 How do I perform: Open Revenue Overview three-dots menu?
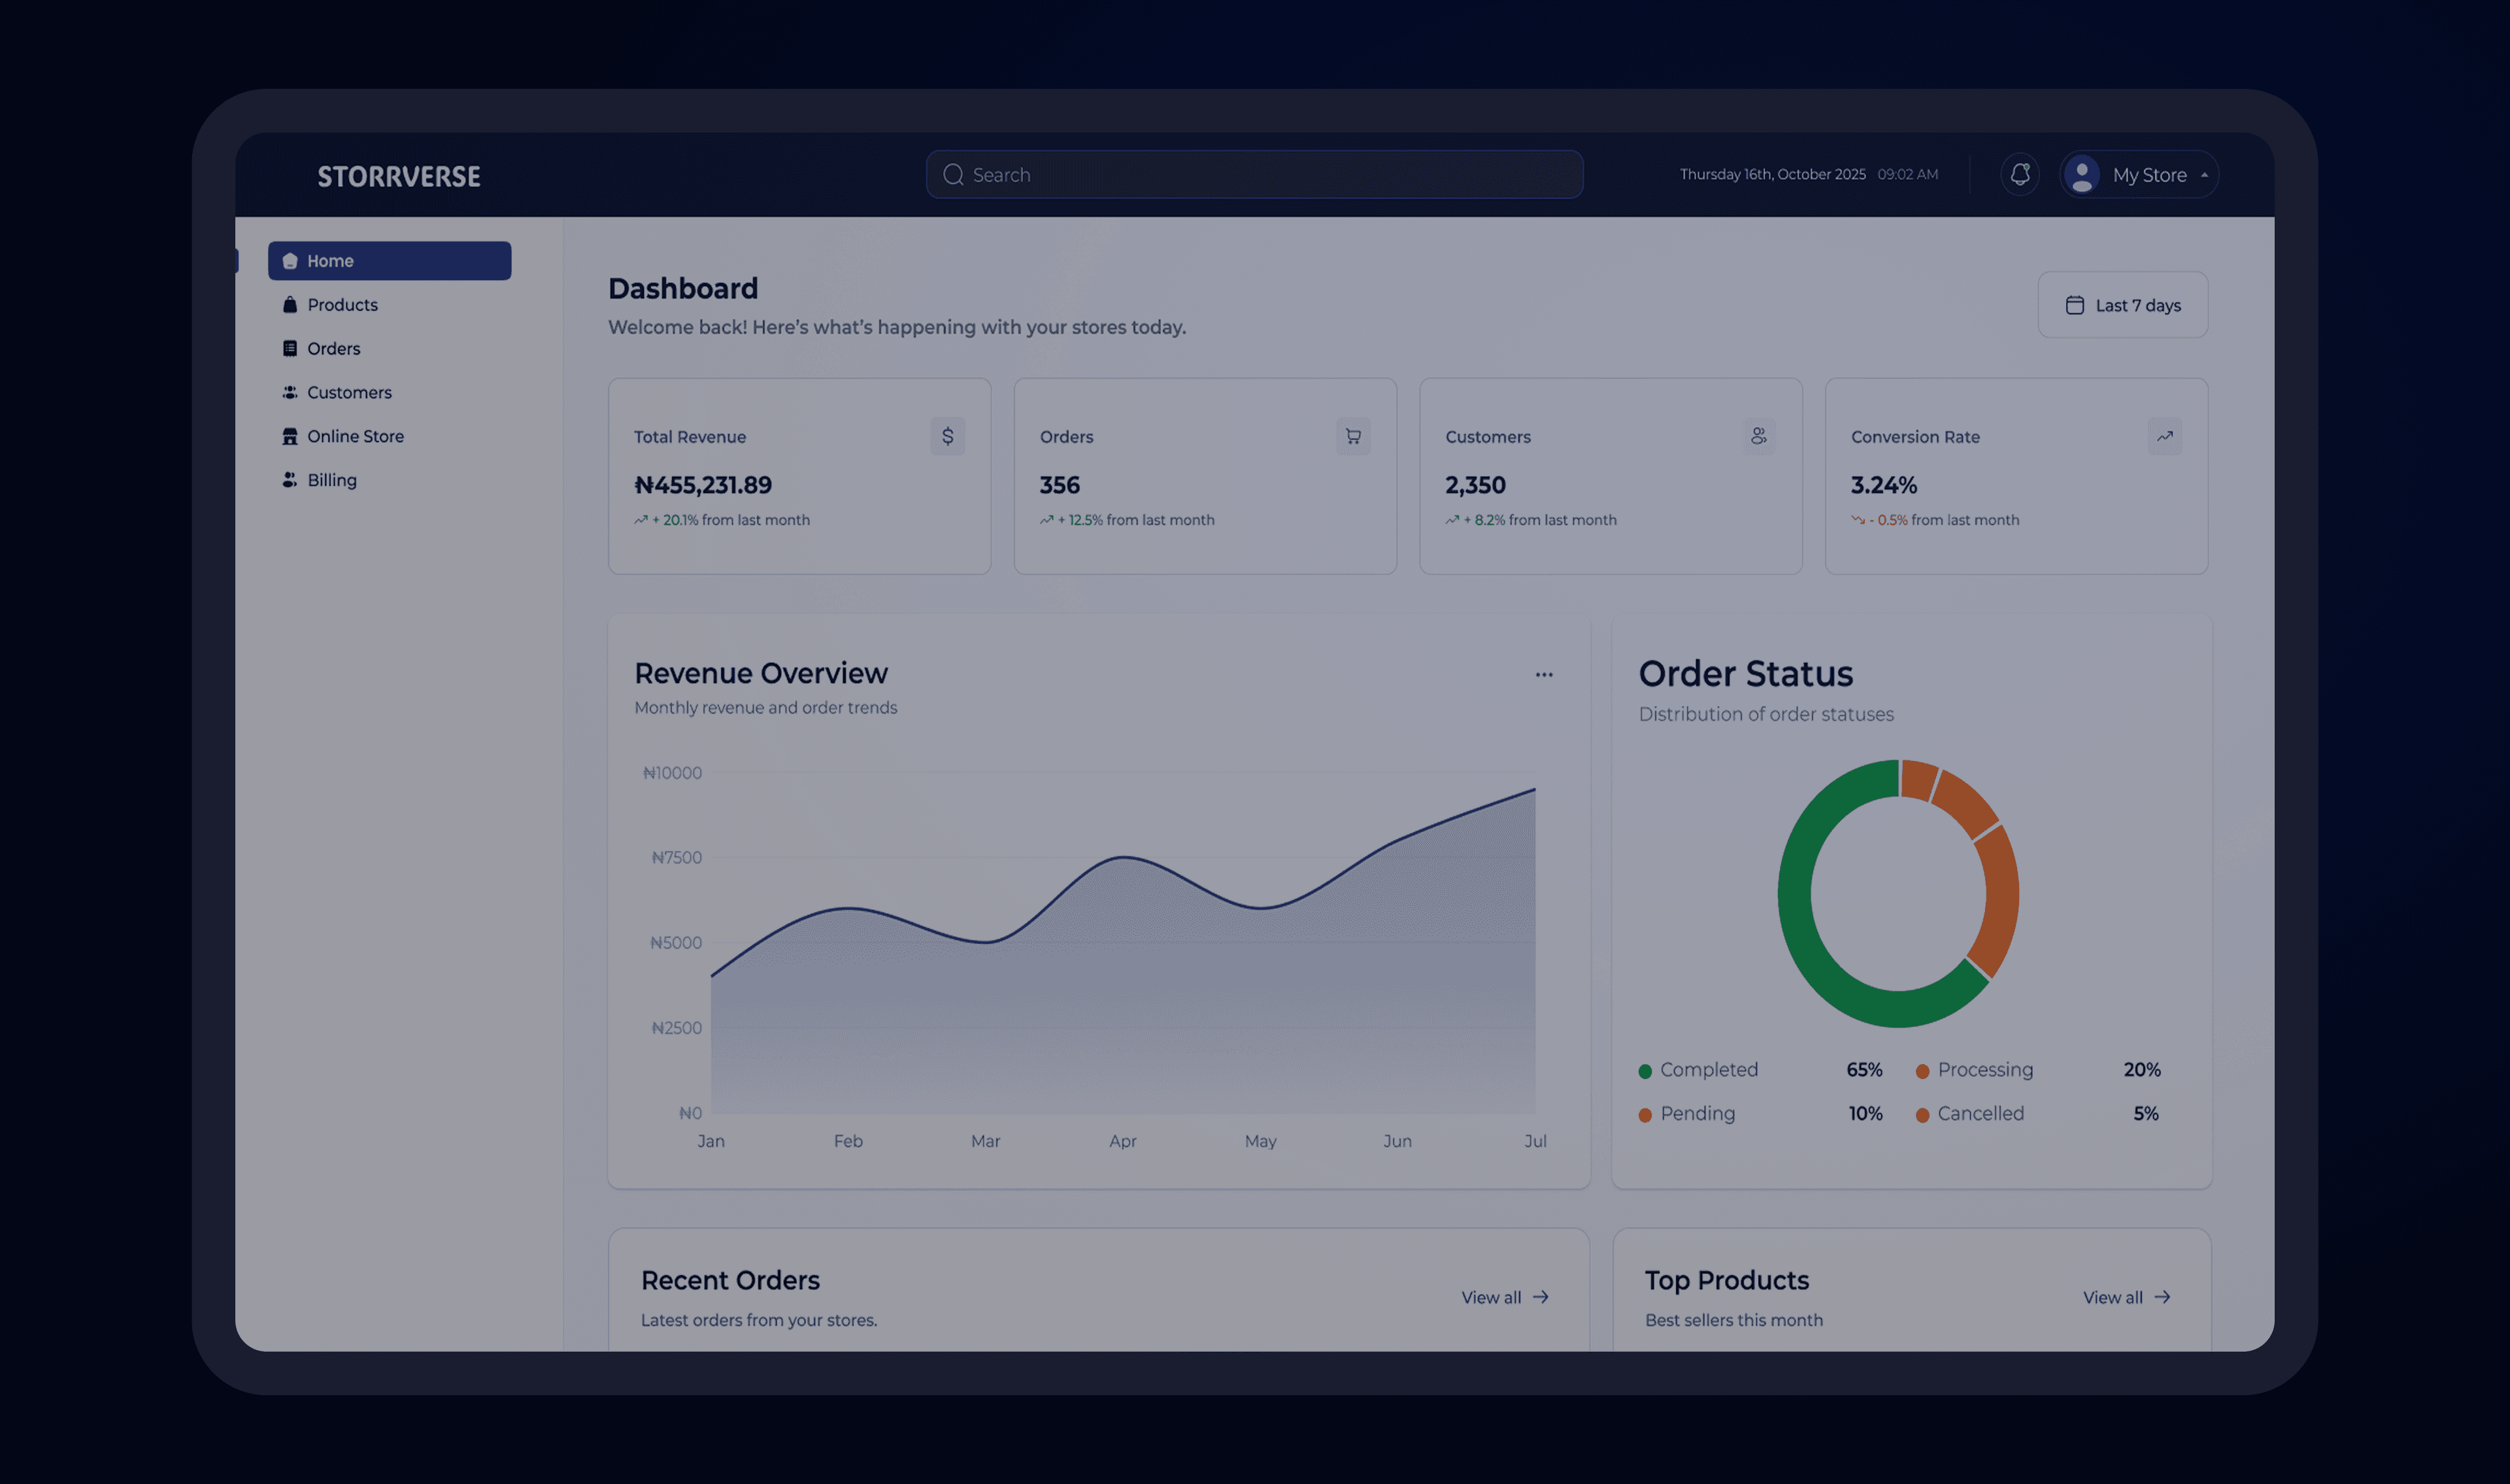point(1545,675)
